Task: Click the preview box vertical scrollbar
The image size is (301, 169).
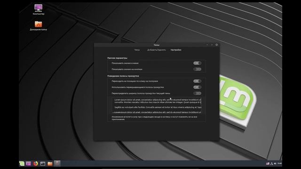Action: pos(201,101)
